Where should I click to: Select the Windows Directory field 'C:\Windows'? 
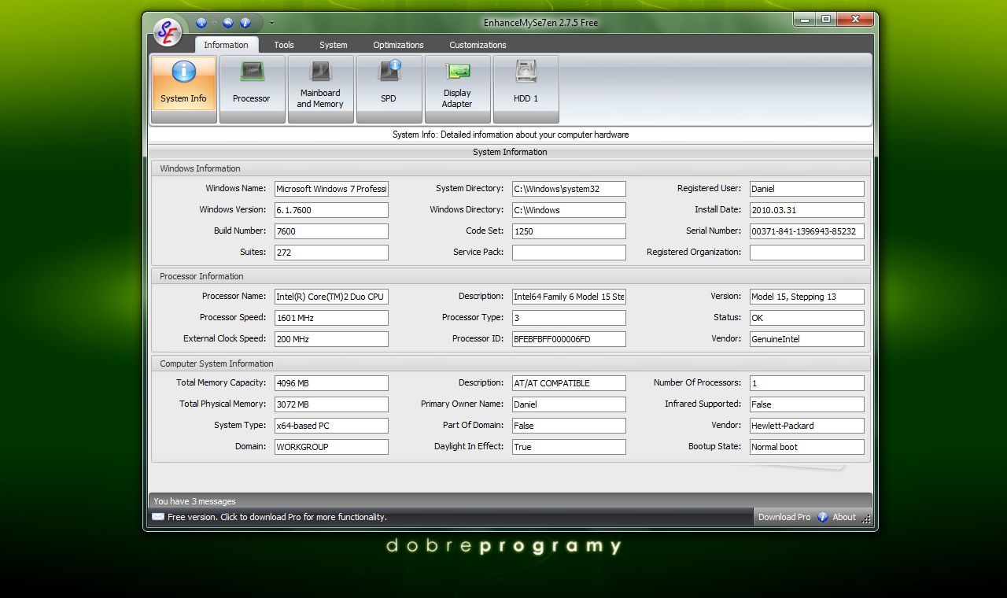(569, 210)
